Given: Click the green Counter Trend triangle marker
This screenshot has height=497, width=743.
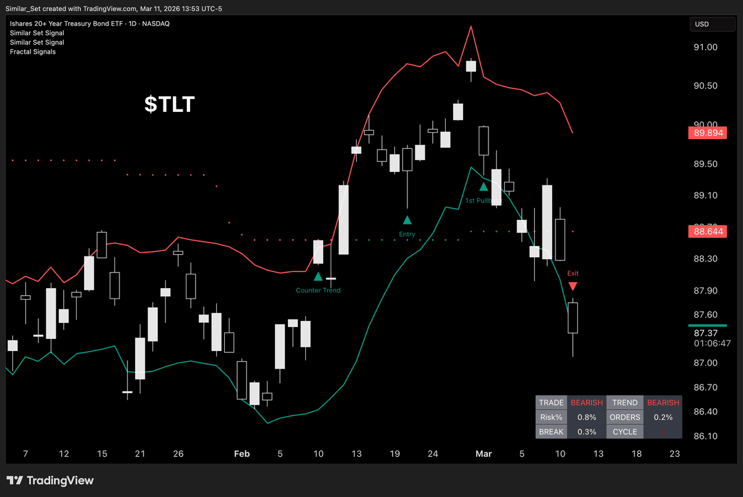Looking at the screenshot, I should click(x=318, y=277).
